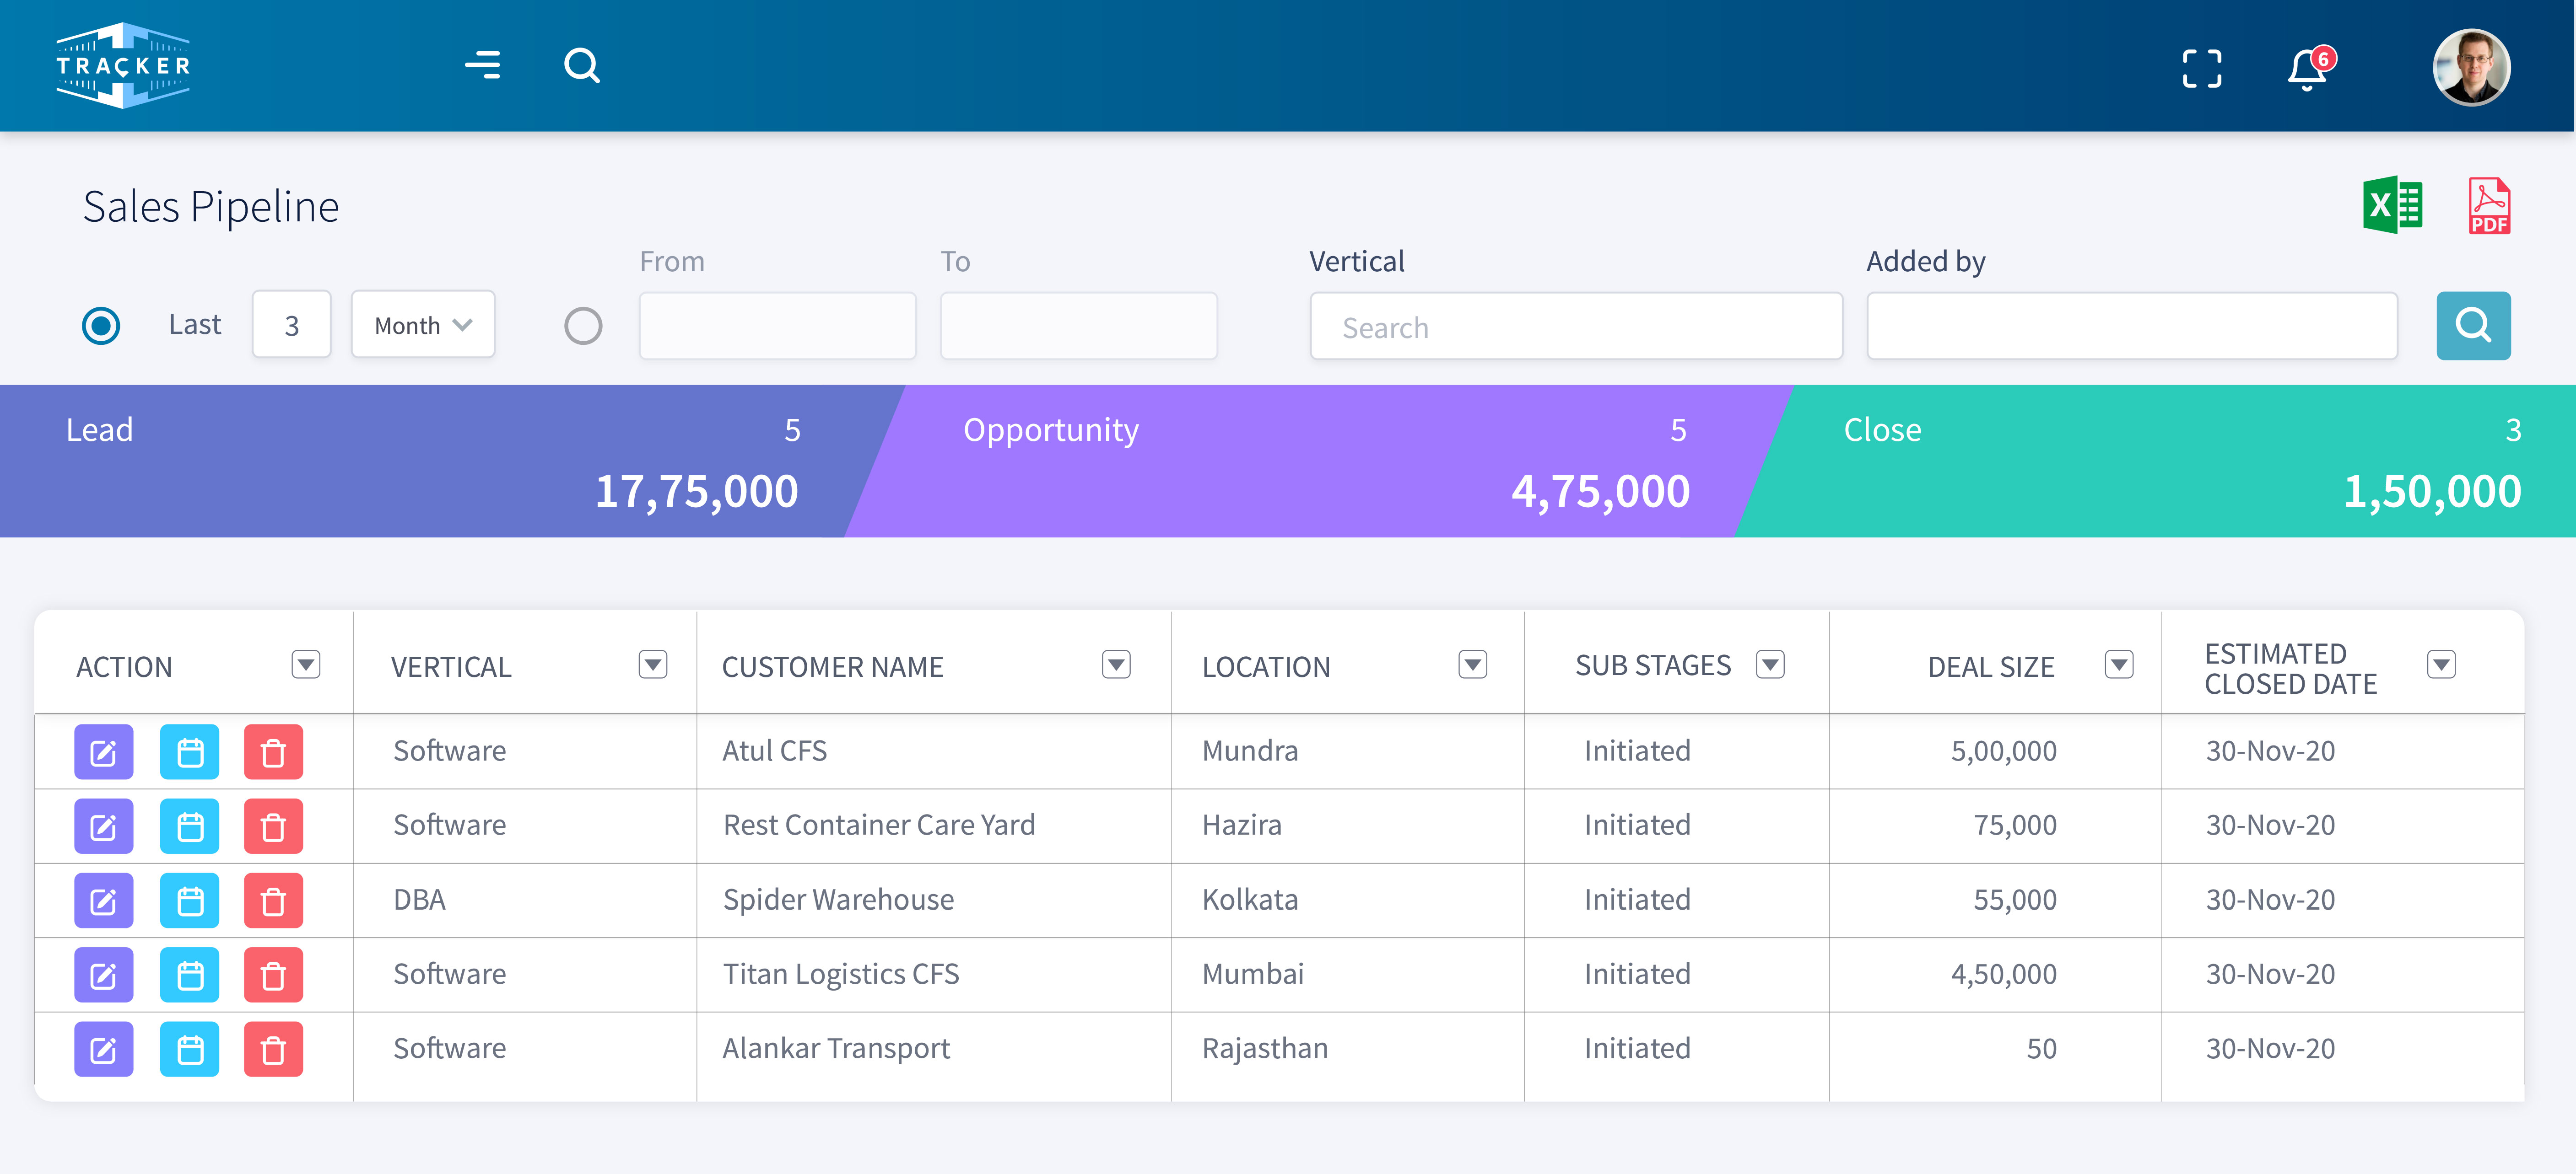Click the Kolkata location cell
Viewport: 2576px width, 1174px height.
1250,899
